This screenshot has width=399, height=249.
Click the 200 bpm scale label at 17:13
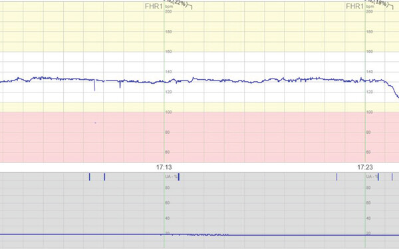[x=169, y=11]
